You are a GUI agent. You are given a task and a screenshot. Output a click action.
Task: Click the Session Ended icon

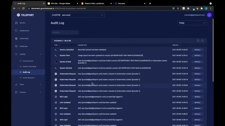(x=56, y=62)
